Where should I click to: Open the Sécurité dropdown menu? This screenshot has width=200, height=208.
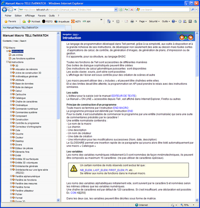click(154, 21)
